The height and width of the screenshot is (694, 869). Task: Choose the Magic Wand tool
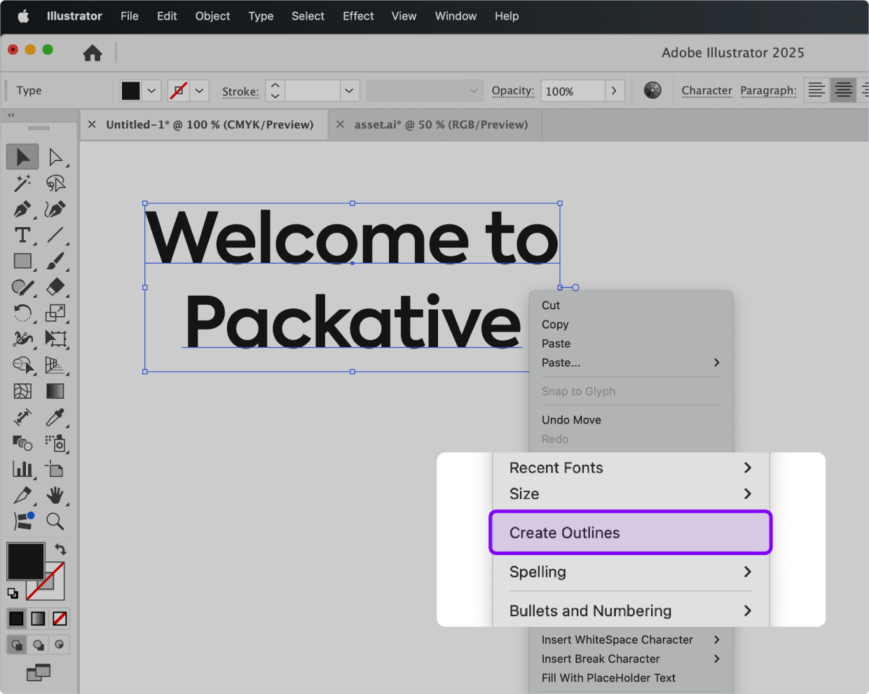pos(22,183)
